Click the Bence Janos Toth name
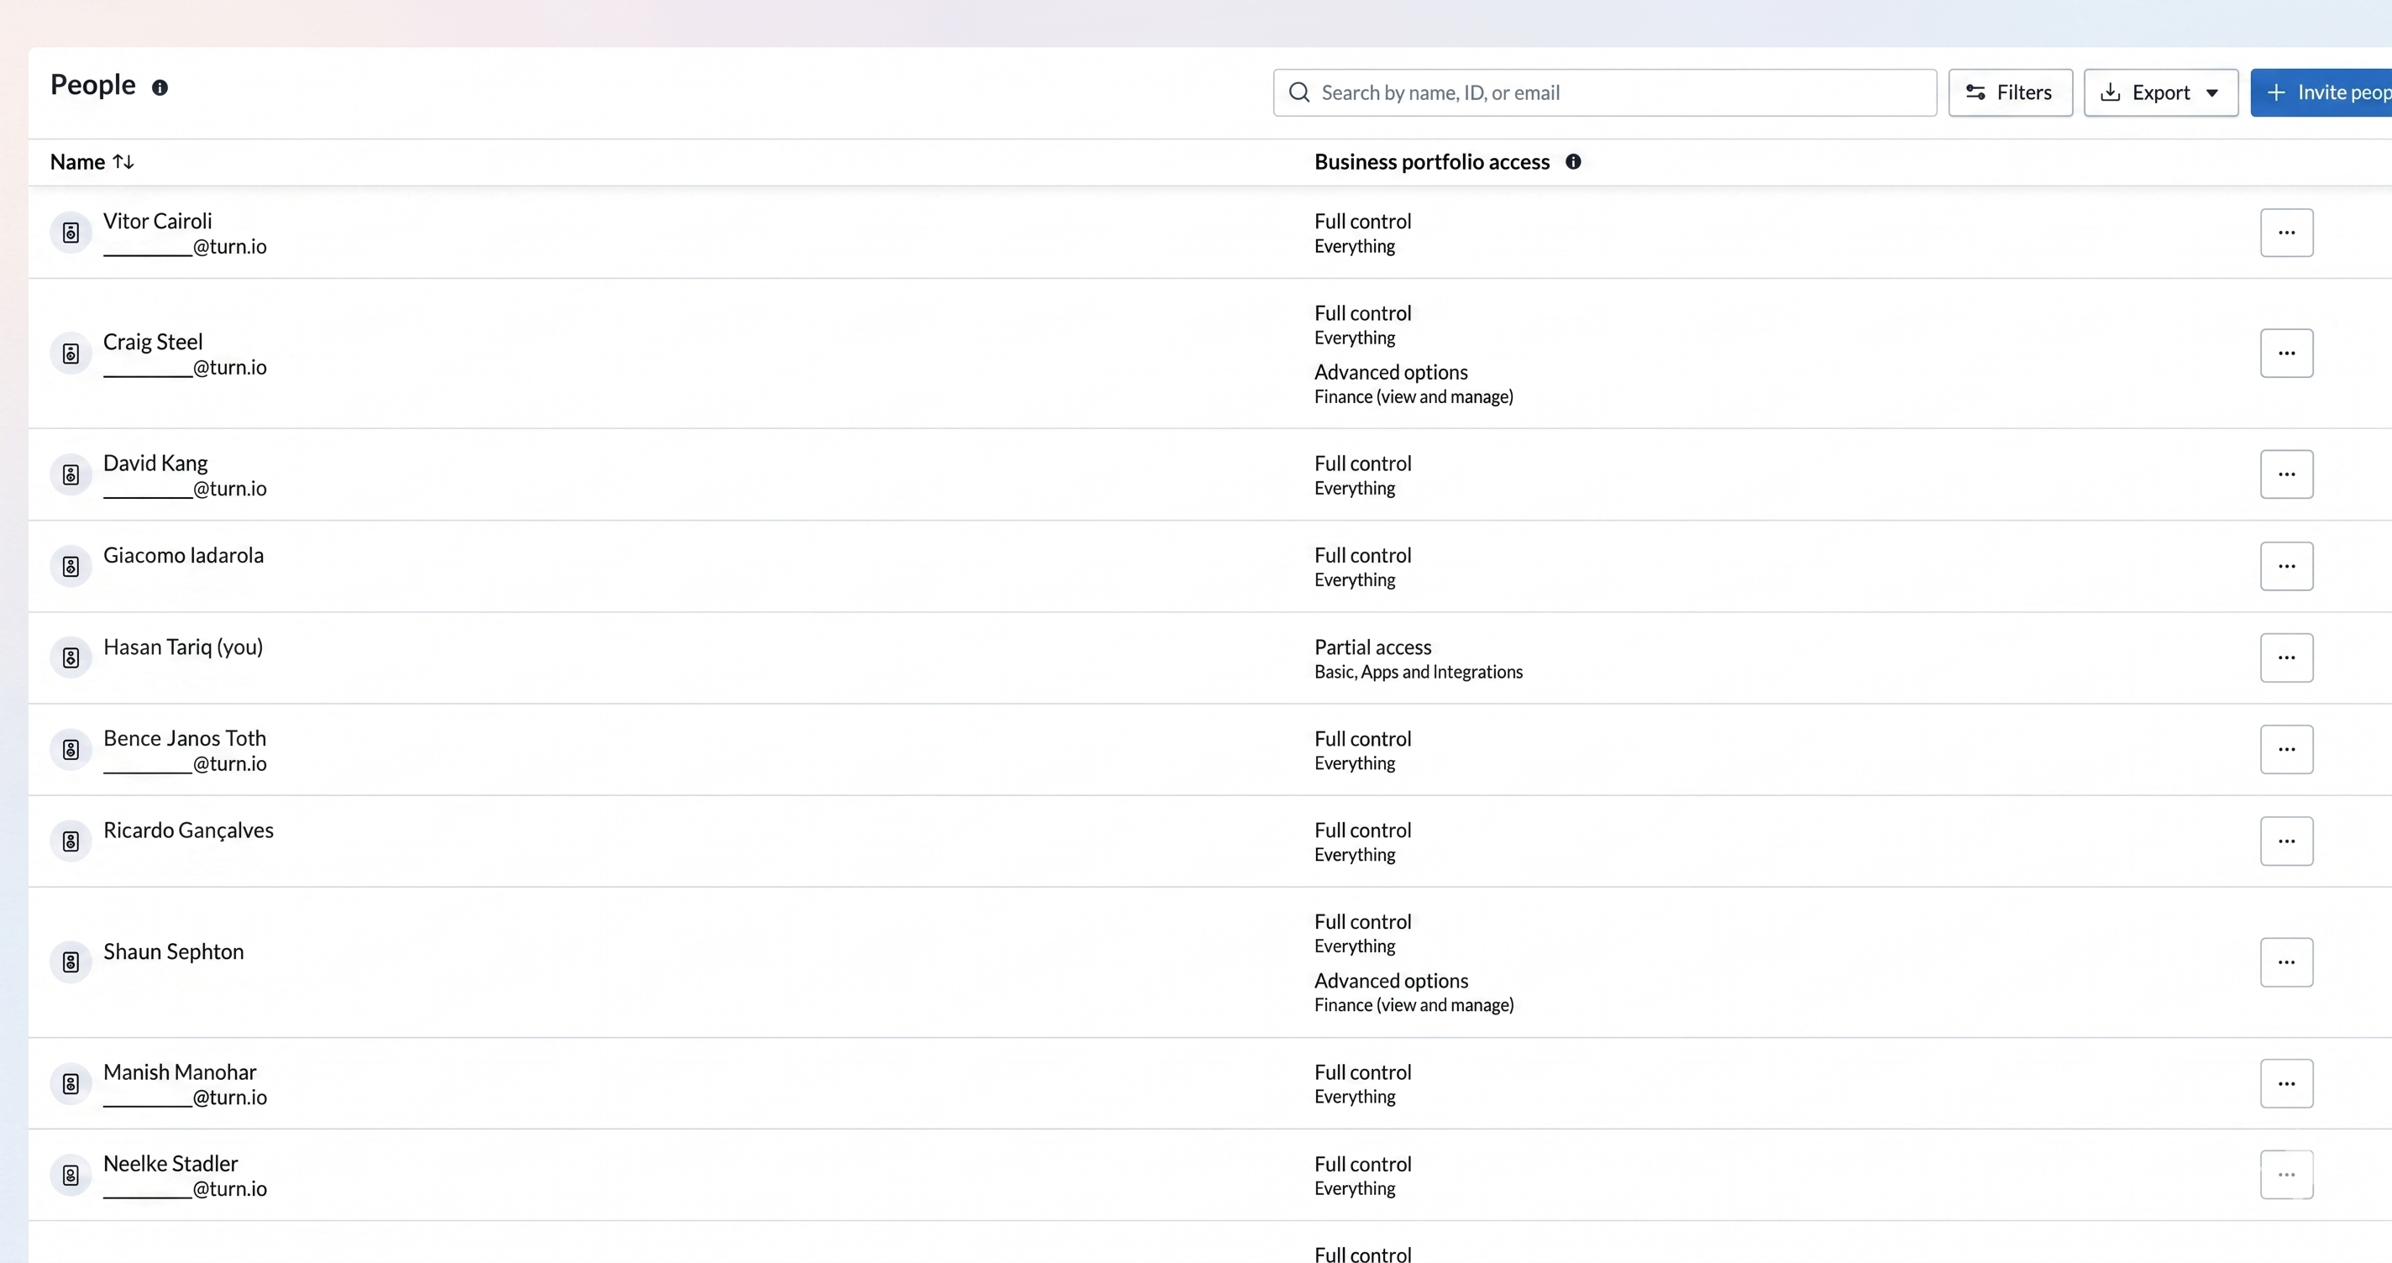This screenshot has height=1263, width=2392. tap(184, 738)
